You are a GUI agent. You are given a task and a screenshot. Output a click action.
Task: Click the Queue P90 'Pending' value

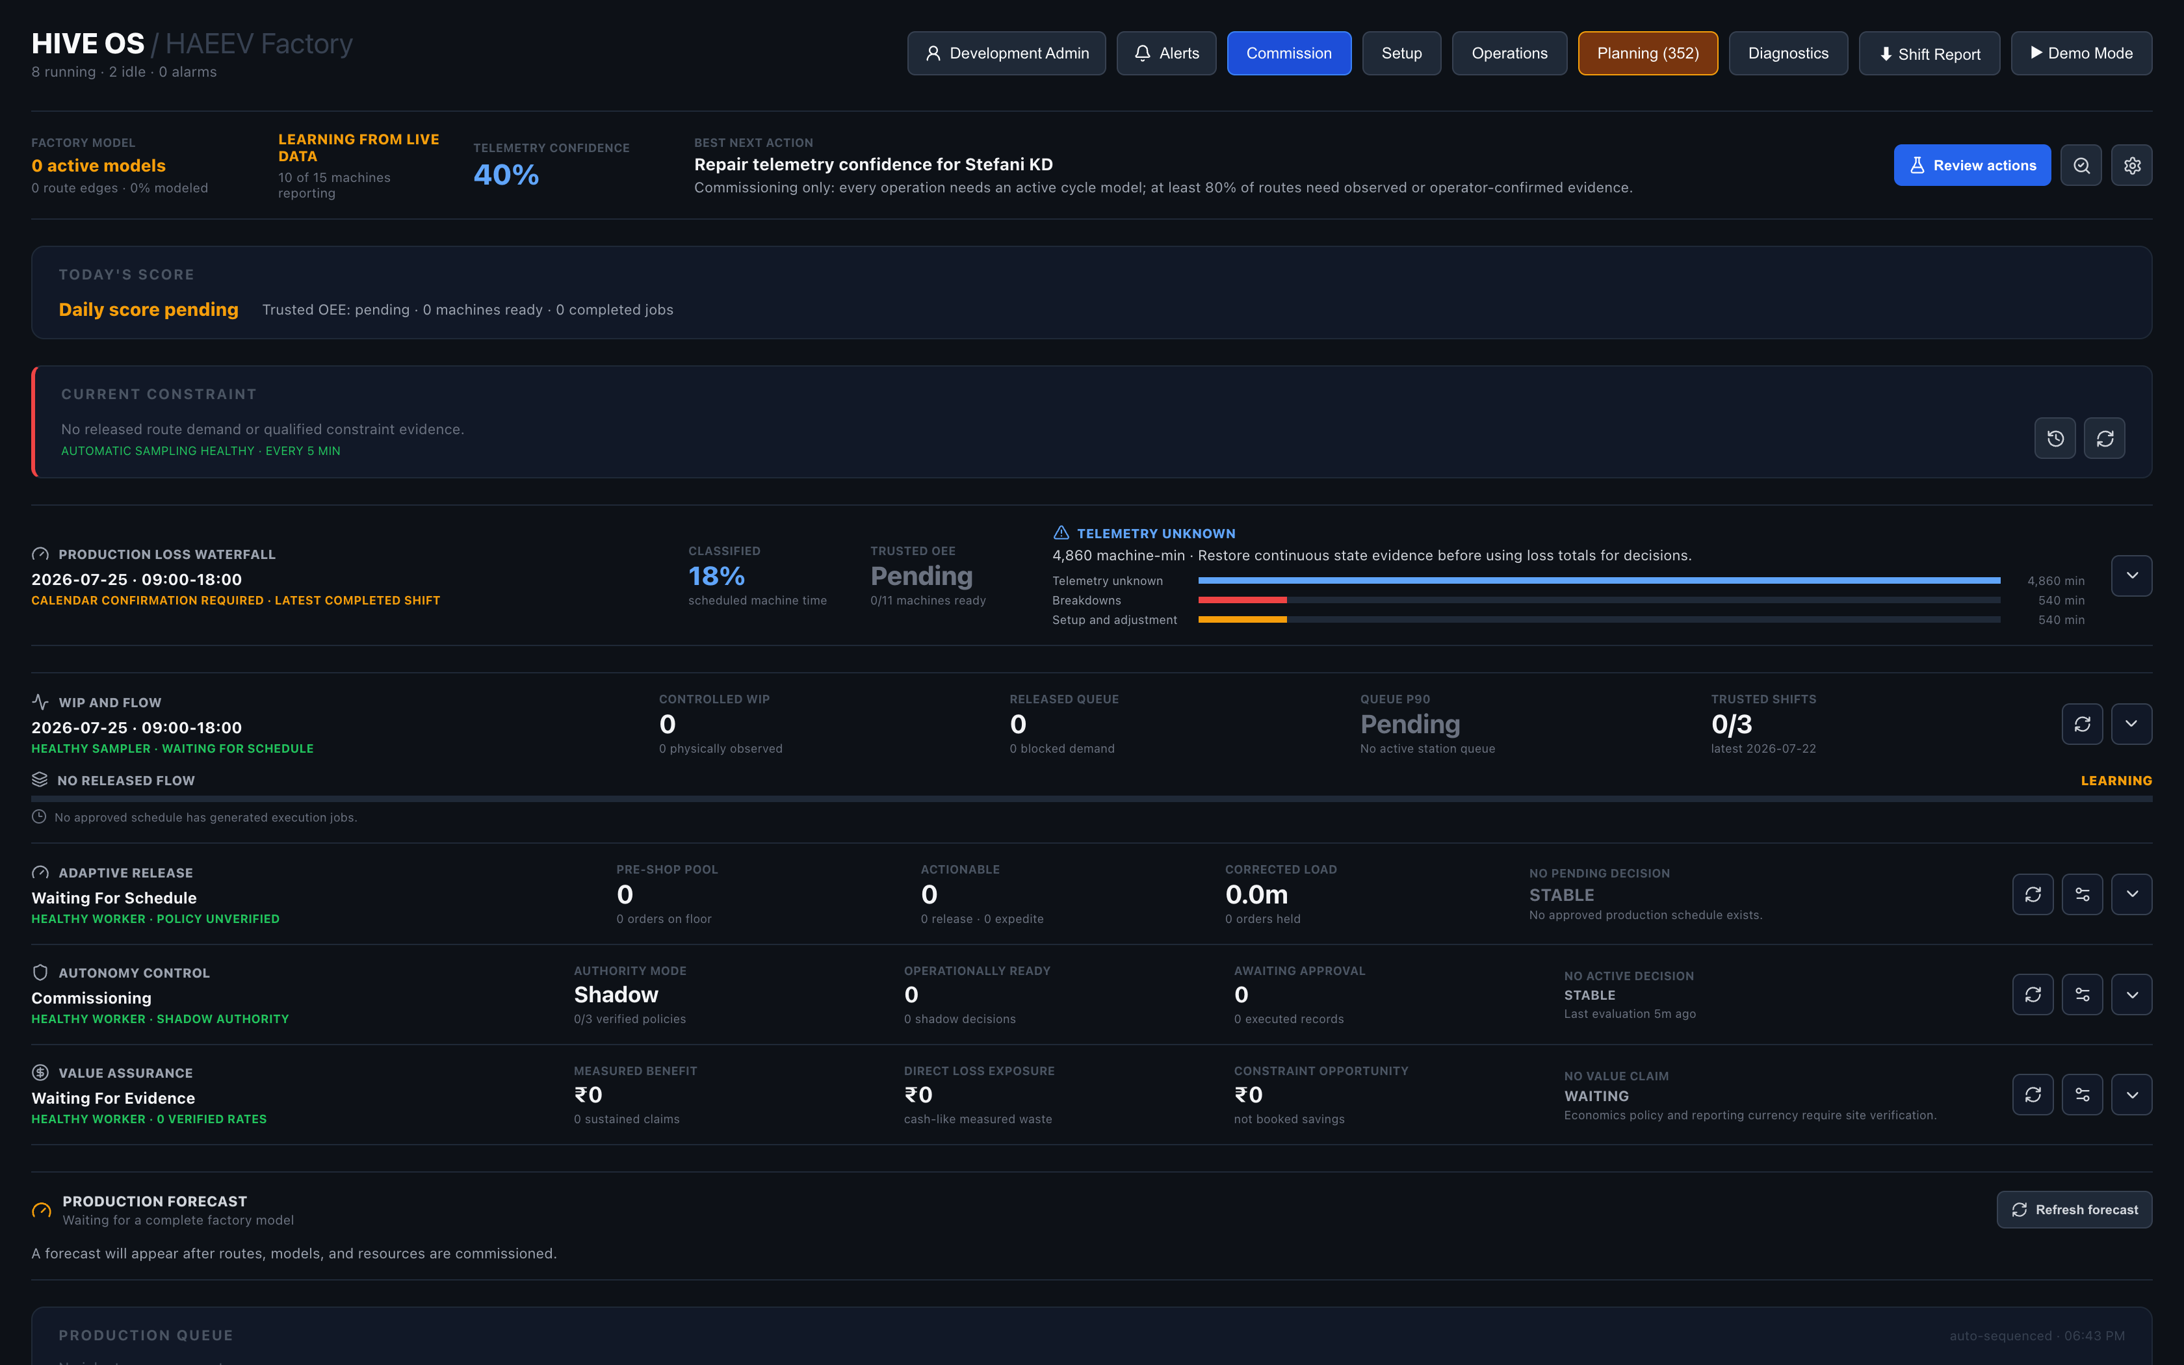(x=1410, y=724)
